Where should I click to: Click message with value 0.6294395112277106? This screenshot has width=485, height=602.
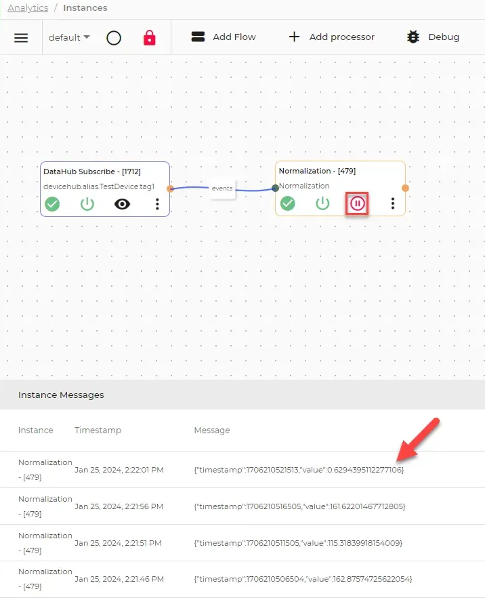coord(299,470)
